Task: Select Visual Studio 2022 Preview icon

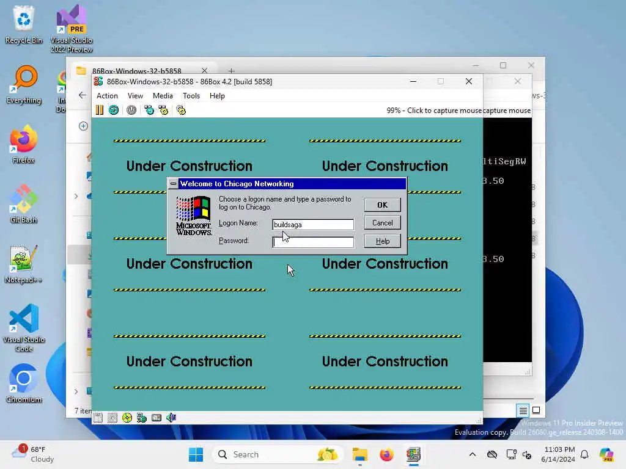Action: (x=72, y=29)
